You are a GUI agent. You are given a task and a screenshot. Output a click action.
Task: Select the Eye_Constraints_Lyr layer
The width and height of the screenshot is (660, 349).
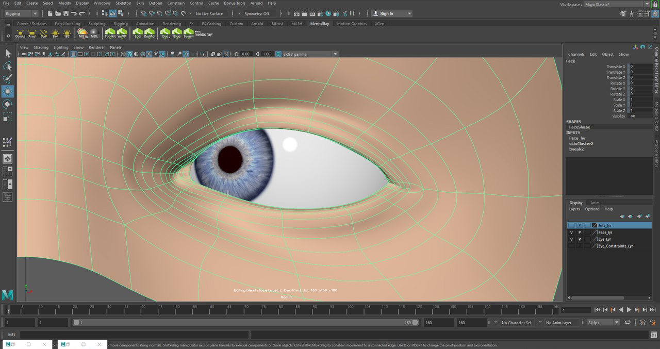click(x=615, y=246)
